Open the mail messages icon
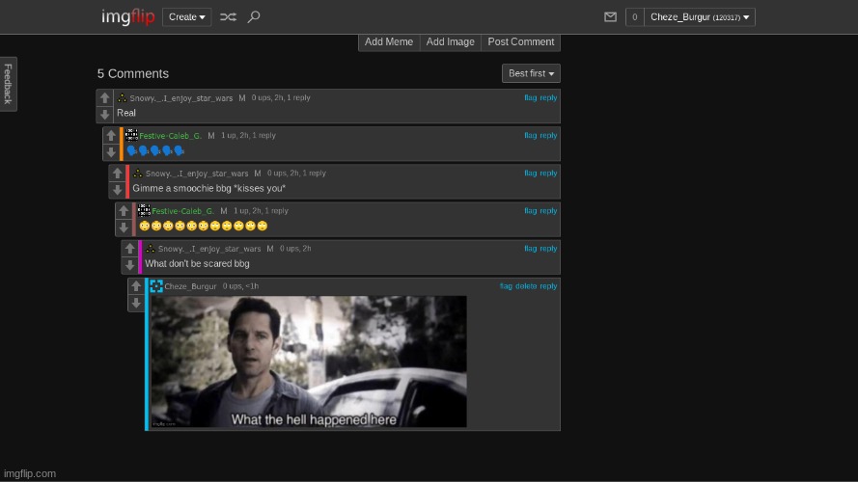 pos(610,17)
